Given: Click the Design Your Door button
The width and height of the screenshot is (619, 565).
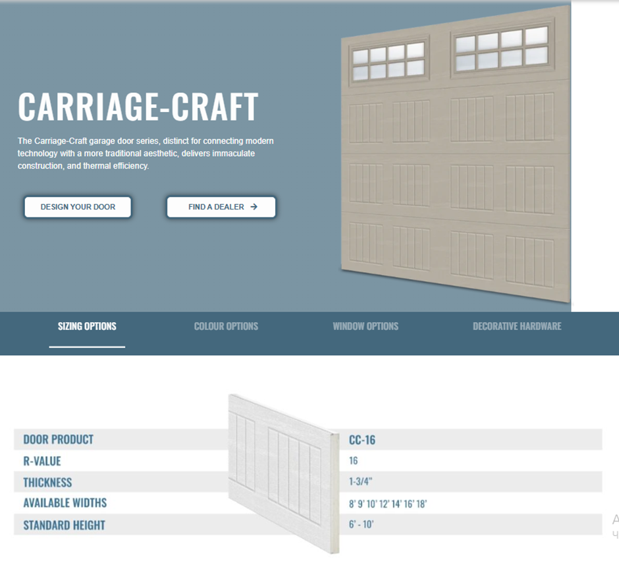Looking at the screenshot, I should click(78, 207).
